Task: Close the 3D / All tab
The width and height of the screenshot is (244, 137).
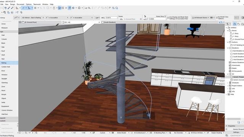Action: click(x=99, y=22)
